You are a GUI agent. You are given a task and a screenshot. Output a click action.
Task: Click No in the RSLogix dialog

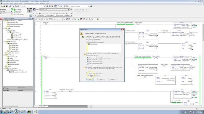(101, 79)
